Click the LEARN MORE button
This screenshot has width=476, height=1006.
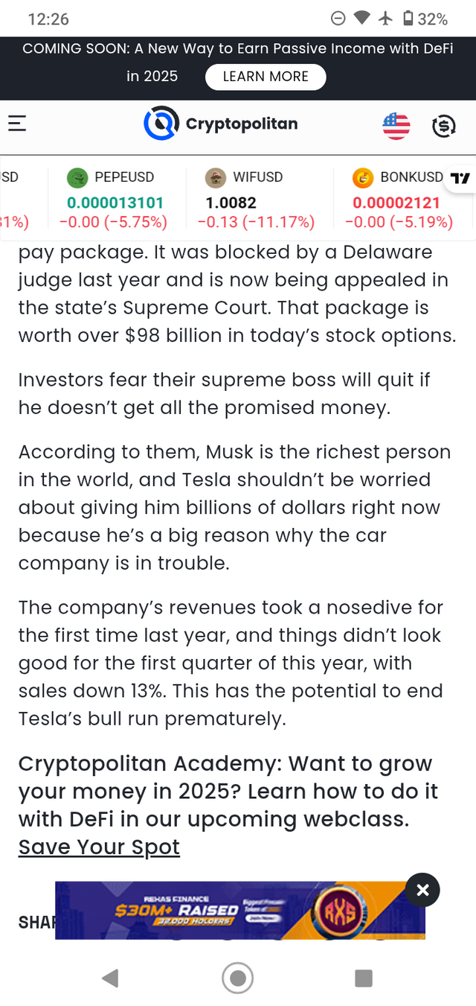click(x=266, y=77)
